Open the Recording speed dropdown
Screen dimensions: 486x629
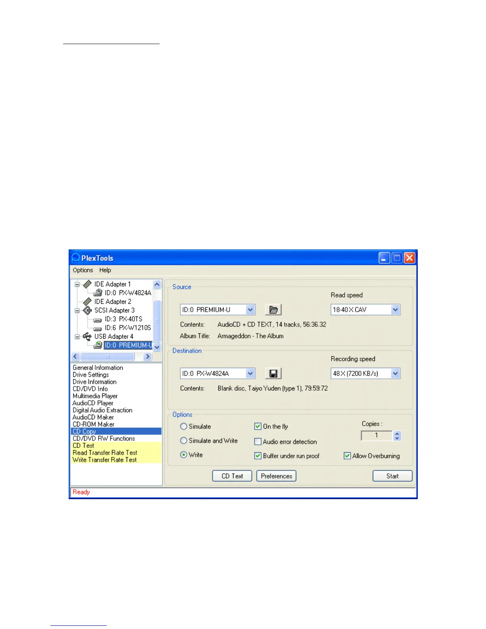click(395, 373)
